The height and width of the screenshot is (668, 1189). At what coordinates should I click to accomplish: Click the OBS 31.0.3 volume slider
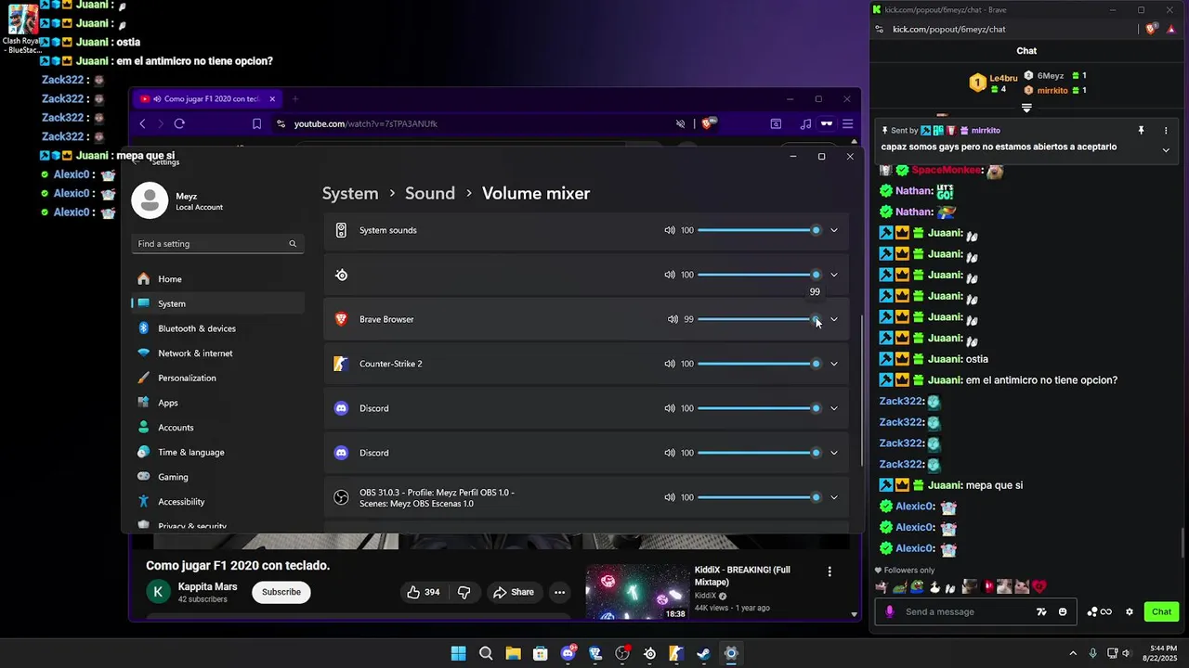point(759,497)
